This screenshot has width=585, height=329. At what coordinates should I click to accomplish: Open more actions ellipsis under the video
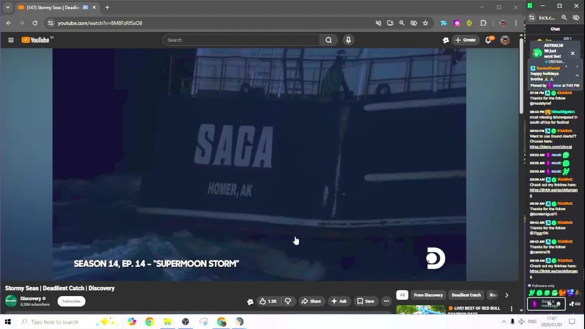[x=386, y=301]
